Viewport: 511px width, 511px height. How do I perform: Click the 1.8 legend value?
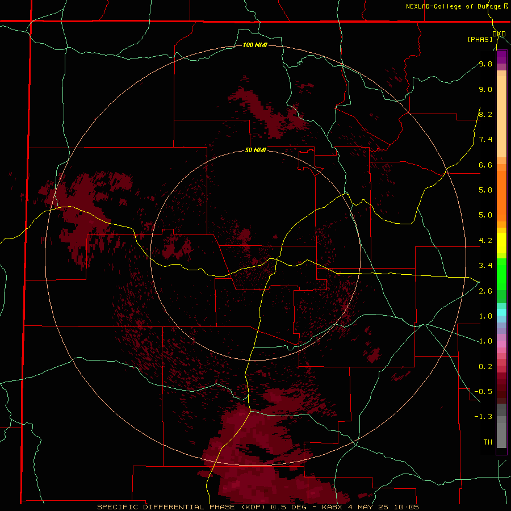coord(485,316)
